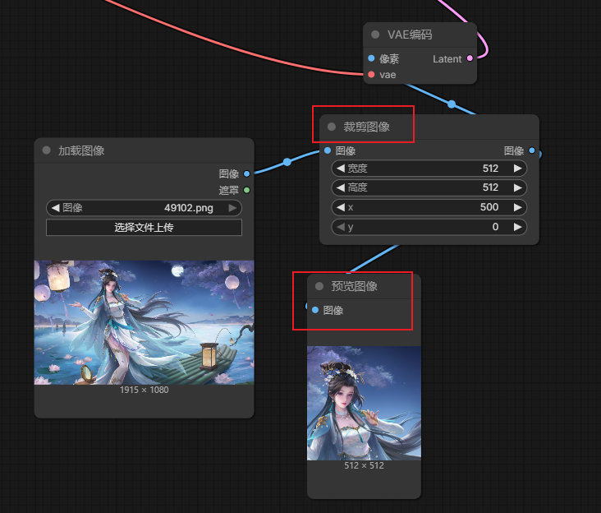
Task: Decrease x value with left arrow
Action: [341, 207]
